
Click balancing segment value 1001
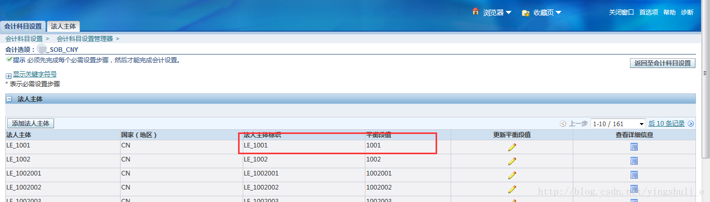pos(374,145)
